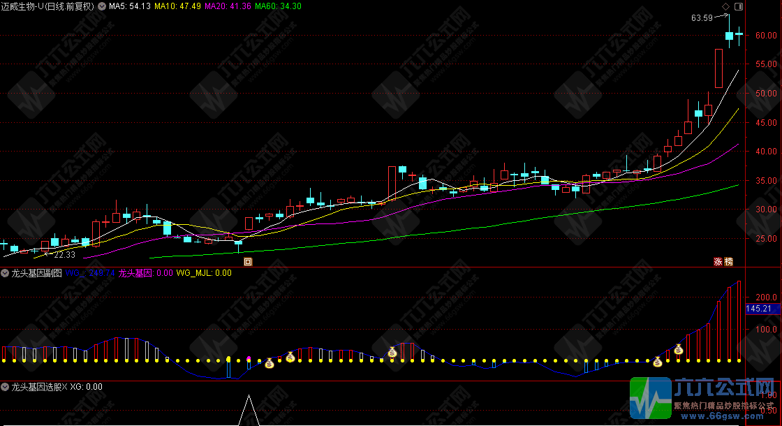
Task: Click the 龙头基因 magenta indicator value label
Action: point(145,273)
